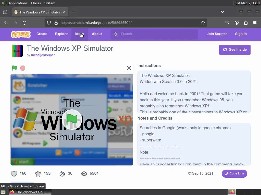
Task: Open the System menu in top panel
Action: click(50, 3)
